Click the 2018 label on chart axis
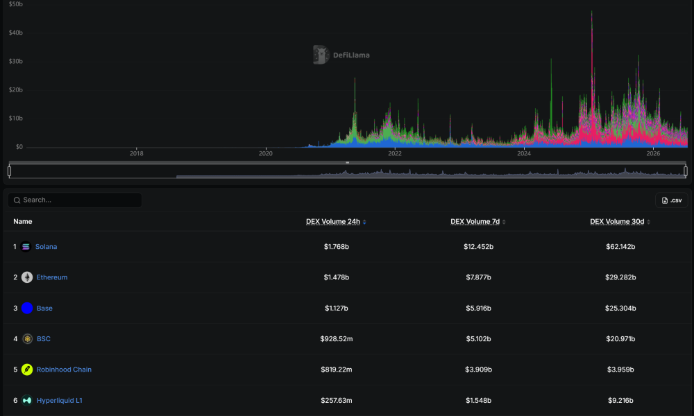694x416 pixels. click(x=136, y=154)
